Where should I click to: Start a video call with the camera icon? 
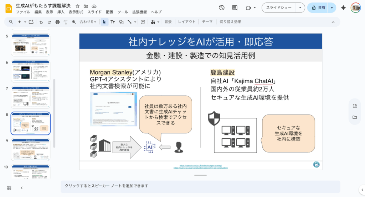pyautogui.click(x=248, y=8)
